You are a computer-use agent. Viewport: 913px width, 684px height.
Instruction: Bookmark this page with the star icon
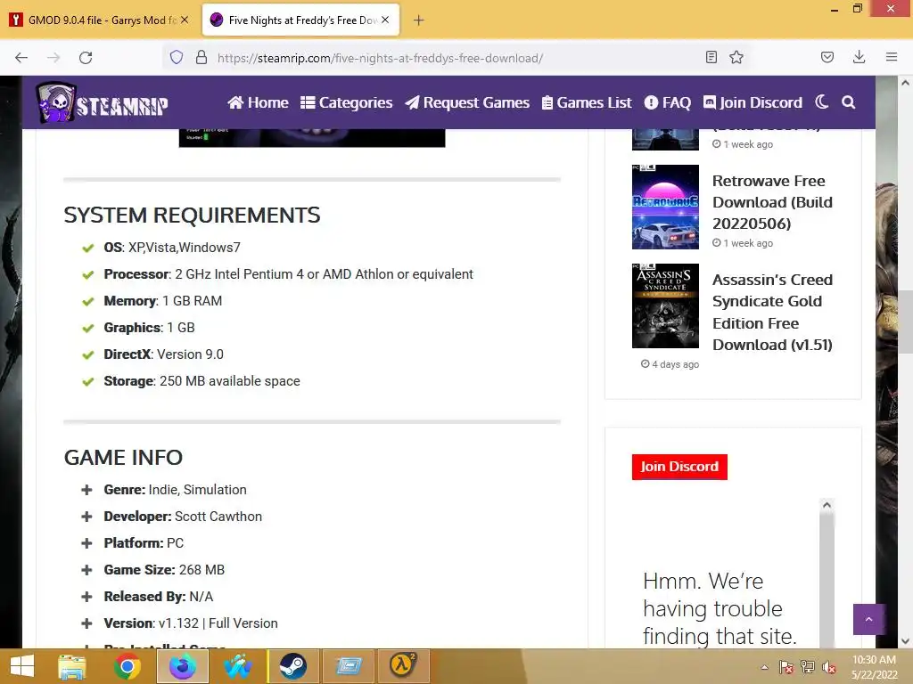pyautogui.click(x=736, y=57)
